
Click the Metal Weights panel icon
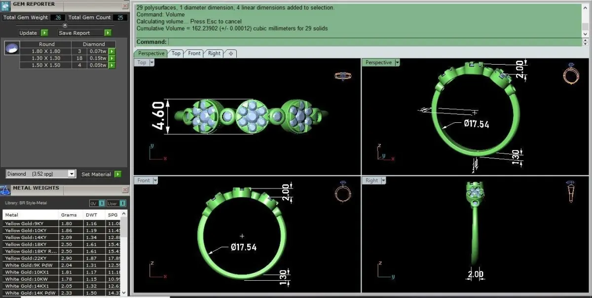tap(5, 190)
